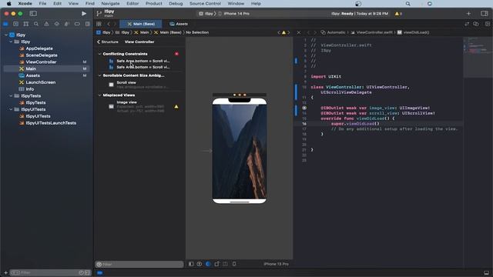
Task: Collapse Misplaced Views section
Action: click(99, 95)
